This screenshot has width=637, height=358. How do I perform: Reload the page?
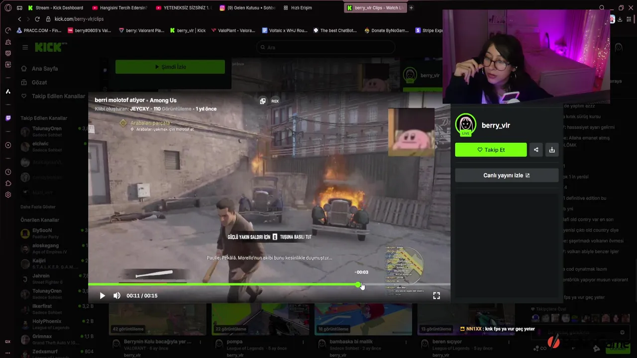[x=37, y=19]
